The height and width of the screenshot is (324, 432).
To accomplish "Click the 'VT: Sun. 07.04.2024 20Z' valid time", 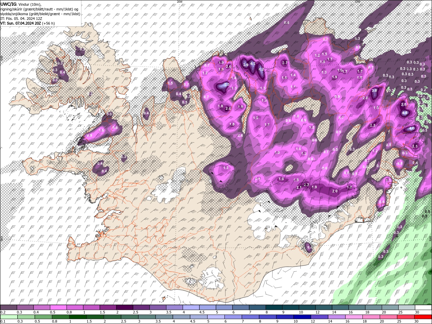I will 20,23.
